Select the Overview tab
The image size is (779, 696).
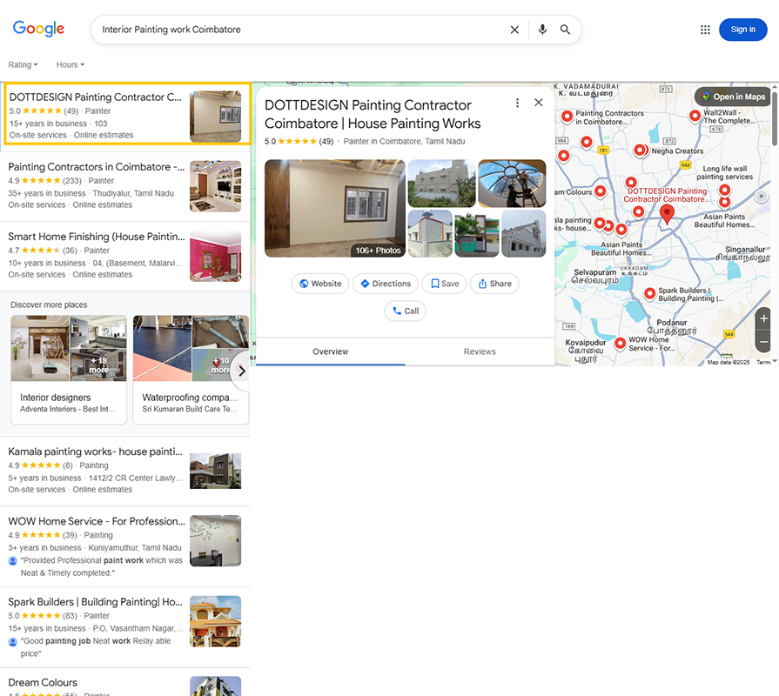pyautogui.click(x=330, y=351)
